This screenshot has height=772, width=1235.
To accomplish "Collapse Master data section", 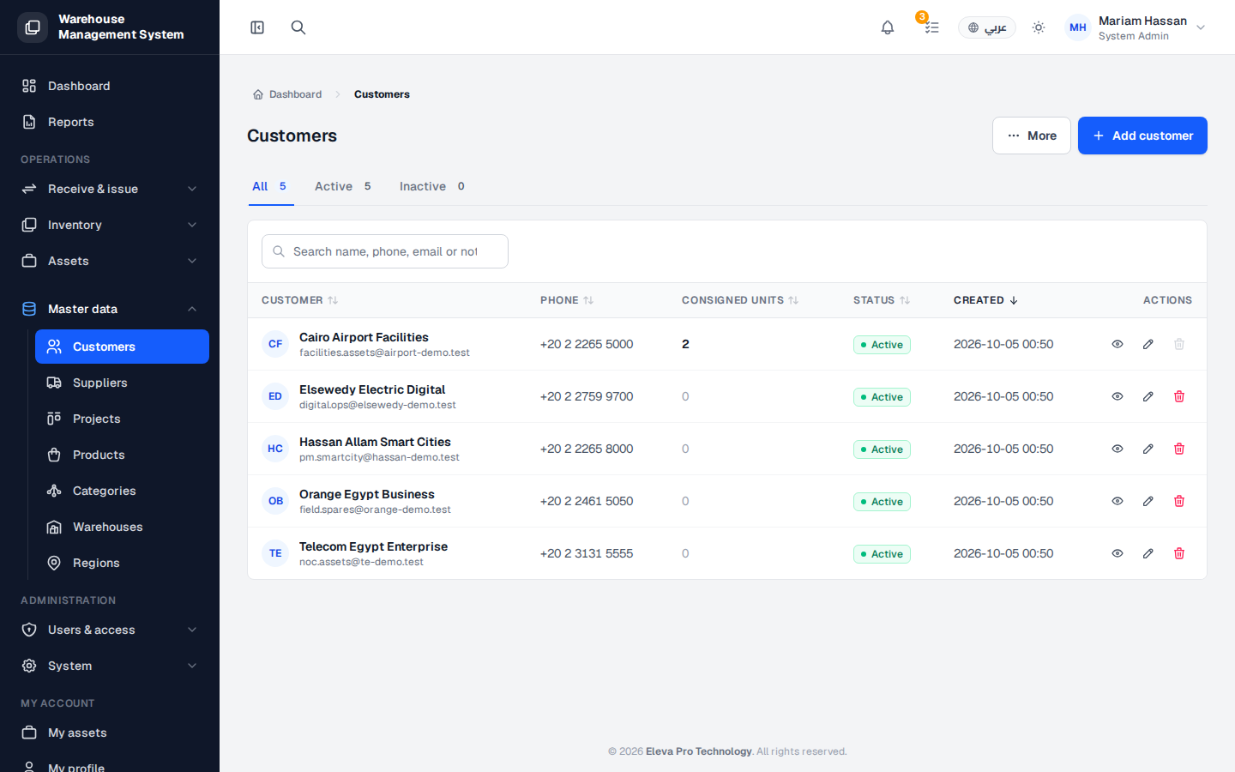I will click(x=110, y=309).
